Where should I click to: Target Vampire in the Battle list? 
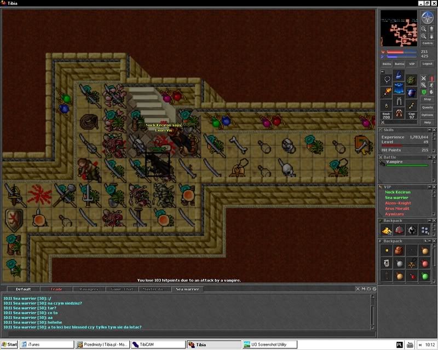pyautogui.click(x=405, y=164)
